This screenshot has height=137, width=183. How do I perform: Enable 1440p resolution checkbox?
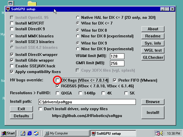80,93
